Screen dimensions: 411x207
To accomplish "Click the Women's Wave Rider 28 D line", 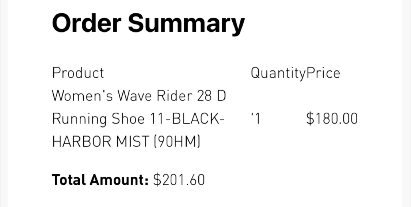I will [x=139, y=96].
